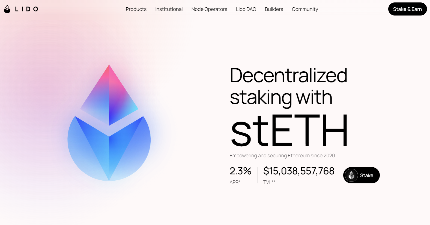Click the Ethereum diamond icon inside Stake button
Image resolution: width=430 pixels, height=225 pixels.
pyautogui.click(x=351, y=175)
